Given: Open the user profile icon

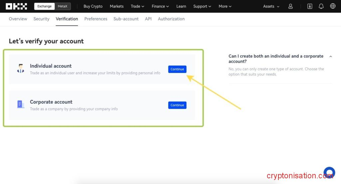Looking at the screenshot, I should click(x=291, y=6).
